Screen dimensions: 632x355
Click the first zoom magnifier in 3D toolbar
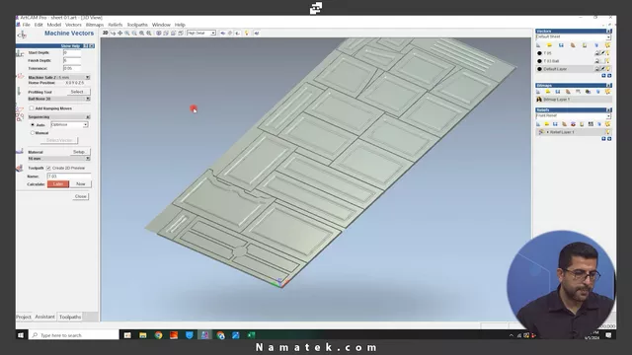(x=127, y=33)
